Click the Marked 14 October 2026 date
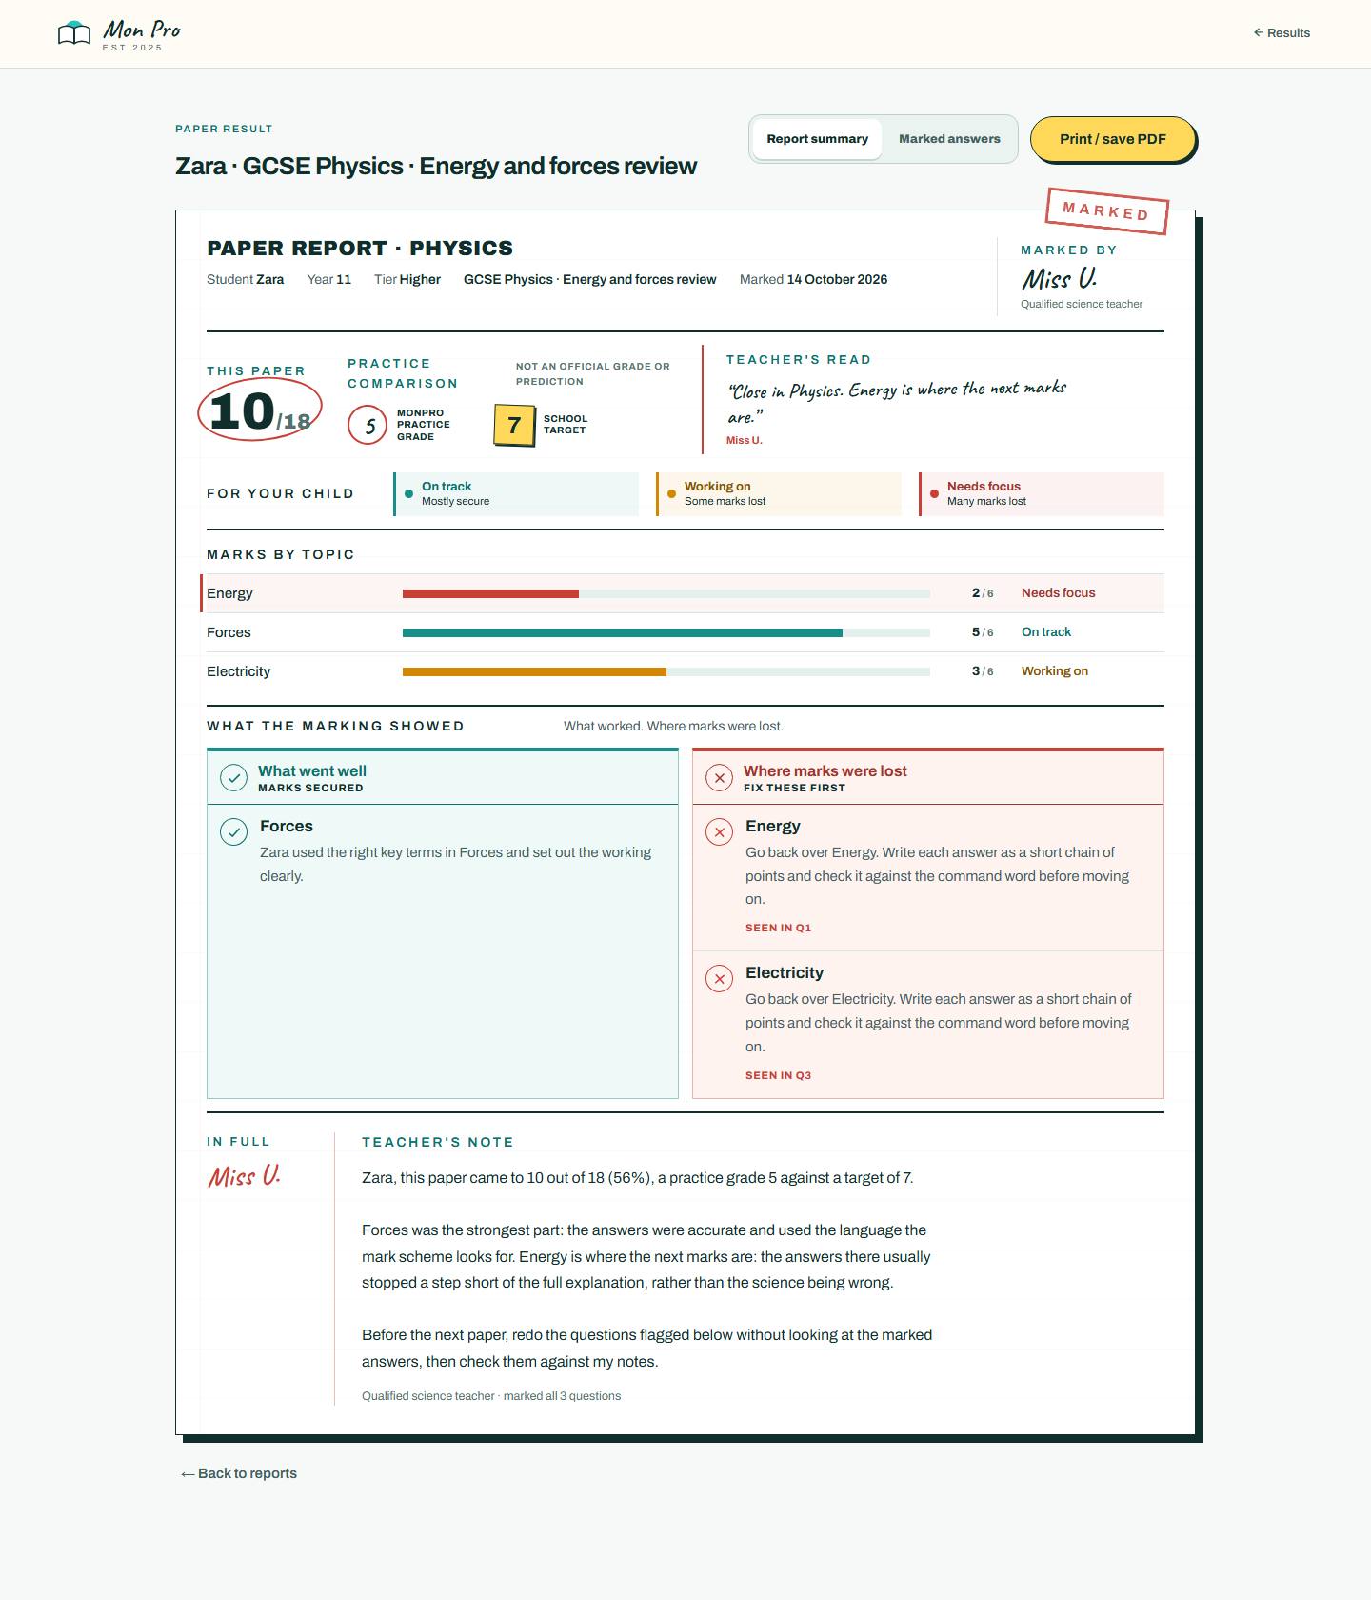Screen dimensions: 1371x1600 tap(813, 279)
